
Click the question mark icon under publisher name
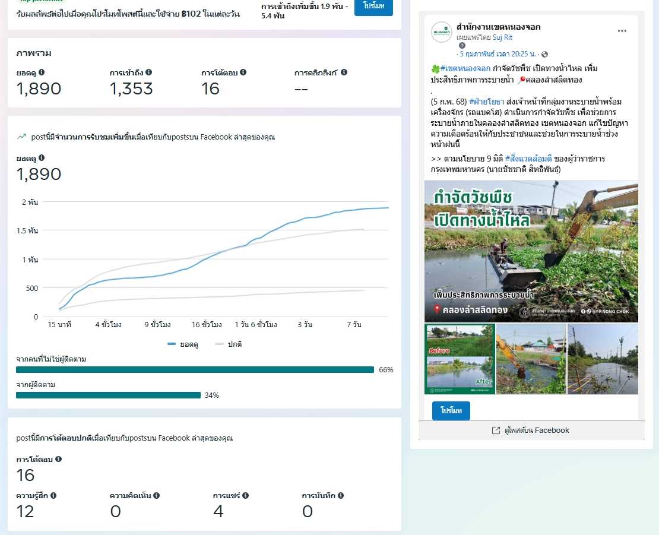pos(462,45)
